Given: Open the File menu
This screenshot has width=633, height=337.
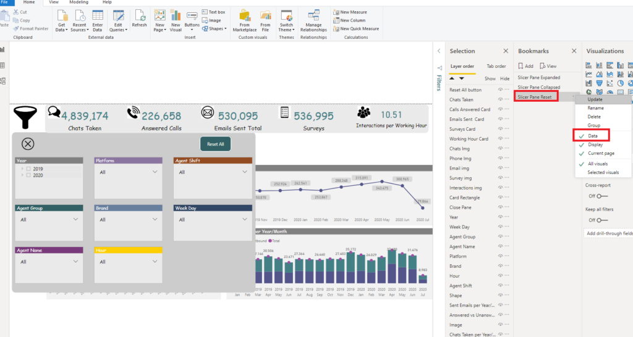Looking at the screenshot, I should pyautogui.click(x=4, y=2).
